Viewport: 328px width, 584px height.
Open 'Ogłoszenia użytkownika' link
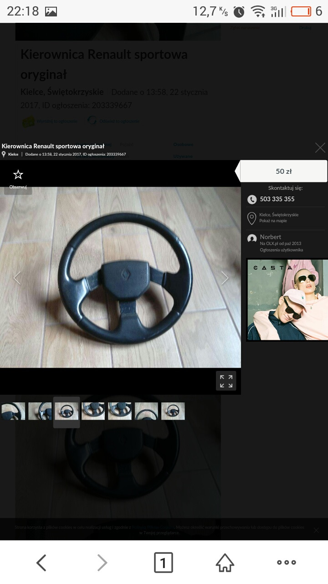pyautogui.click(x=281, y=250)
